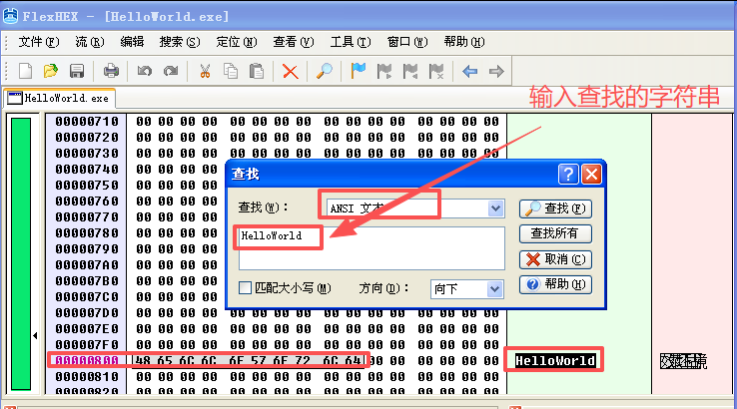Go to the previous bookmark flag icon
Viewport: 737px width, 409px height.
410,72
